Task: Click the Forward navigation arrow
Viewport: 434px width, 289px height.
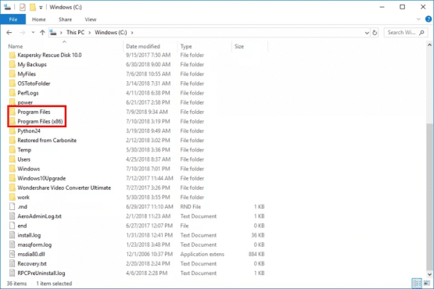Action: [x=23, y=33]
